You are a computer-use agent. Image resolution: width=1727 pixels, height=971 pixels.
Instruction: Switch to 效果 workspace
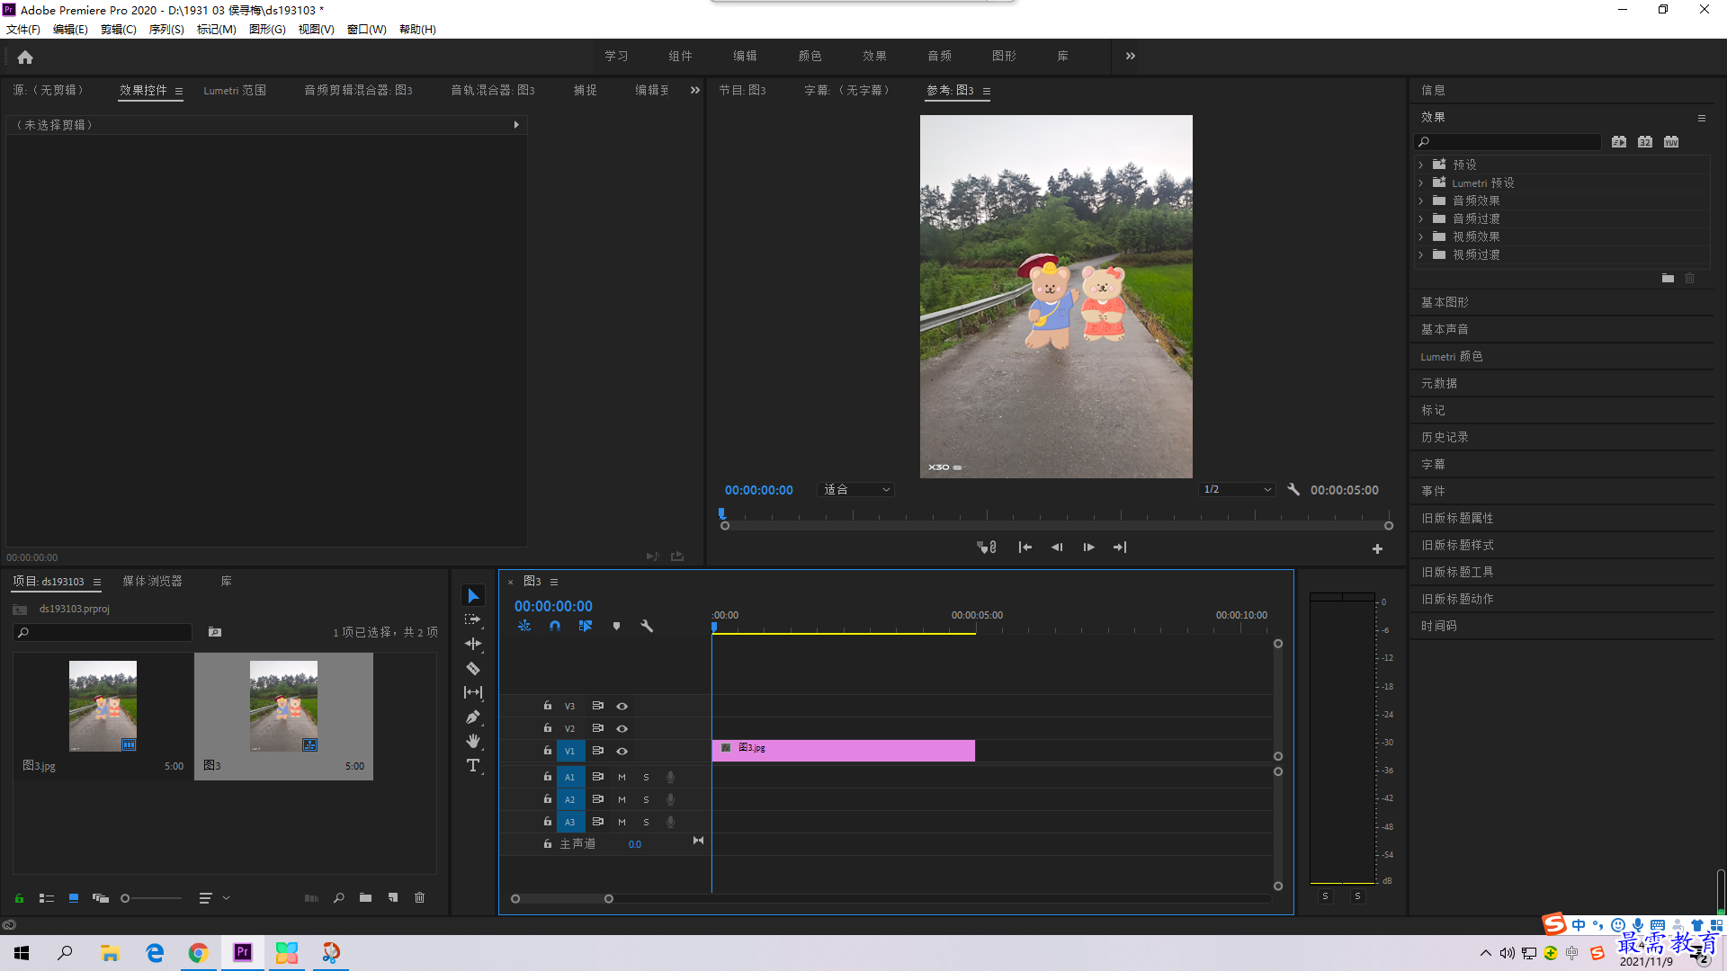click(874, 56)
